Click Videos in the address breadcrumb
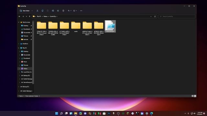Viewport: 207px width, 116px height. coord(45,16)
